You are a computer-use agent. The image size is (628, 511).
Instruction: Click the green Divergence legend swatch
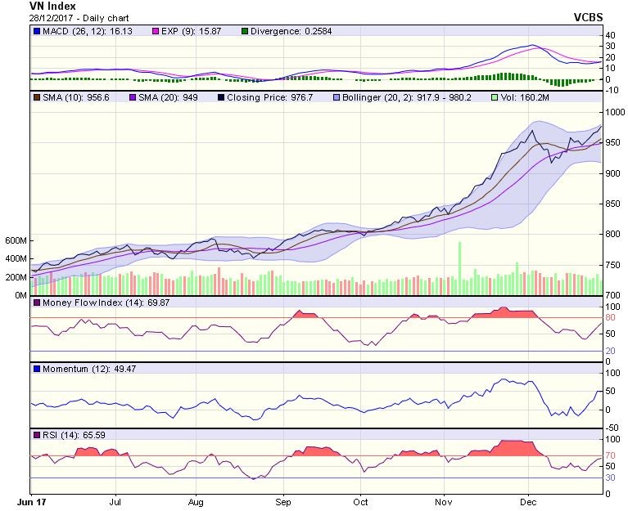click(x=244, y=31)
